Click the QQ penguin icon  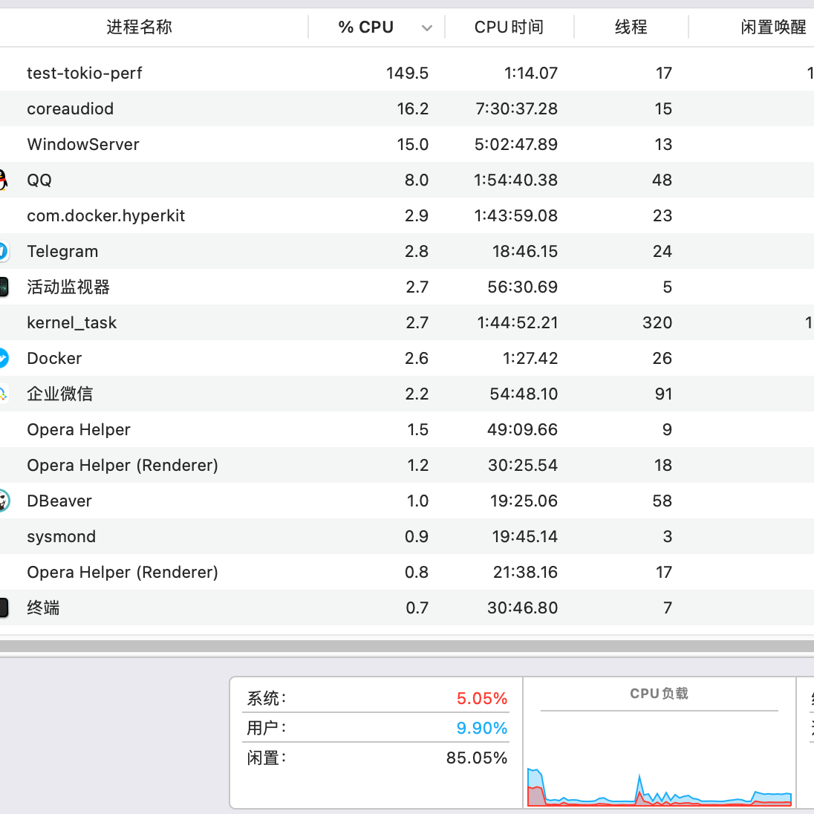point(3,180)
